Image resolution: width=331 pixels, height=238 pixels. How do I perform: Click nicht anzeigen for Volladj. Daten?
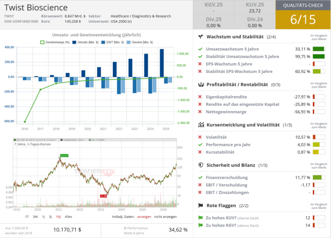165,217
